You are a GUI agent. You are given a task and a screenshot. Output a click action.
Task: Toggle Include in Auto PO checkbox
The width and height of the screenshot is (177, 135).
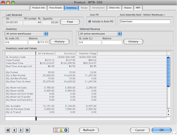coord(90,22)
